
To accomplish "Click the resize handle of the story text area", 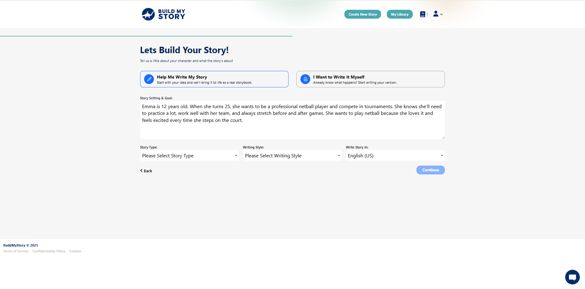I will (x=443, y=137).
